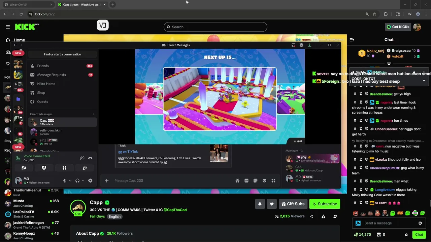Open Discord Nitro Home
The image size is (431, 242).
[x=62, y=84]
